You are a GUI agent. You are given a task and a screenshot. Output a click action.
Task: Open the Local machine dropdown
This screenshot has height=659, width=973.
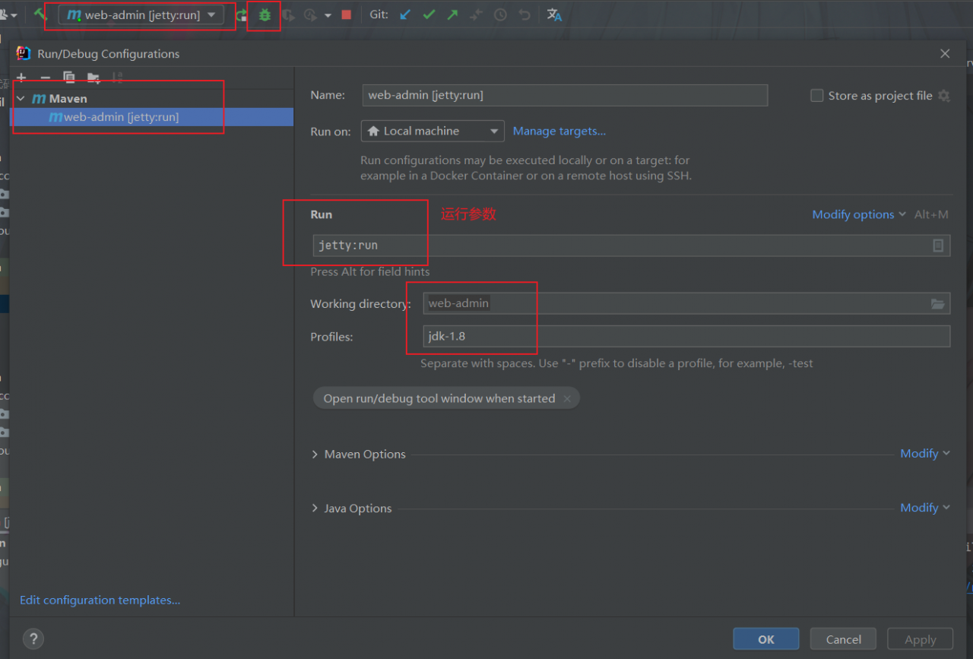click(433, 131)
